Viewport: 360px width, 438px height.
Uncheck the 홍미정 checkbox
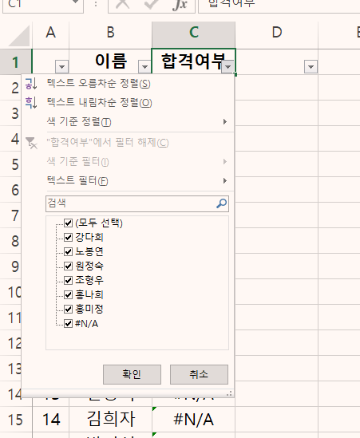point(68,309)
